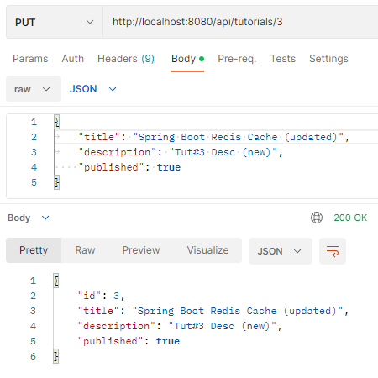The height and width of the screenshot is (378, 378).
Task: Click the green Body modified dot indicator
Action: (x=202, y=59)
